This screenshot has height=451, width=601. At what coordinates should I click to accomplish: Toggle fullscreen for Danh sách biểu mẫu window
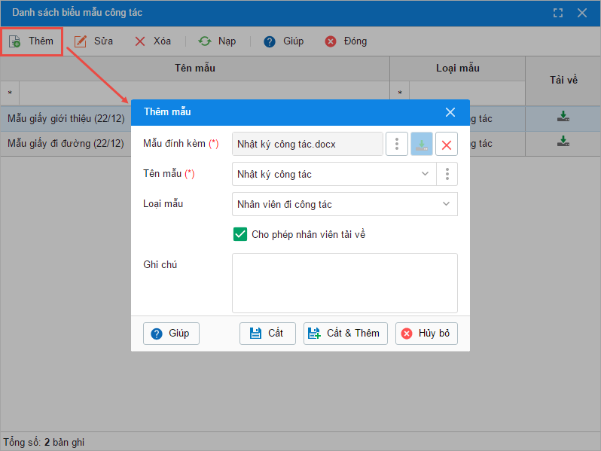tap(558, 13)
